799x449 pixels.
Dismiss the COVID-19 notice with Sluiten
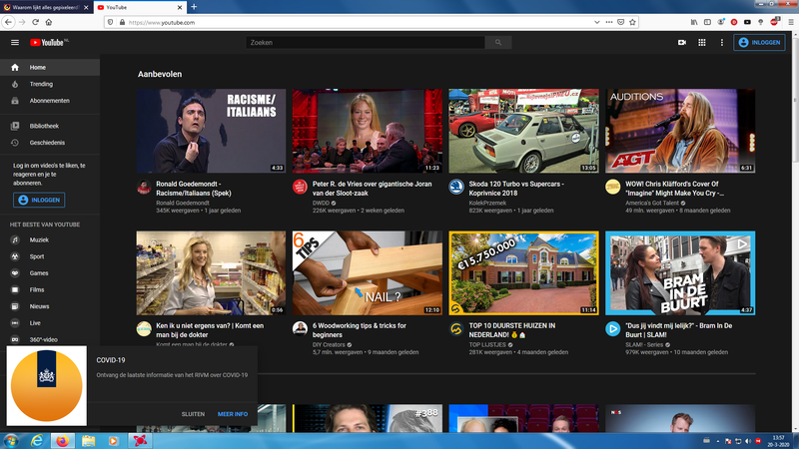click(193, 413)
